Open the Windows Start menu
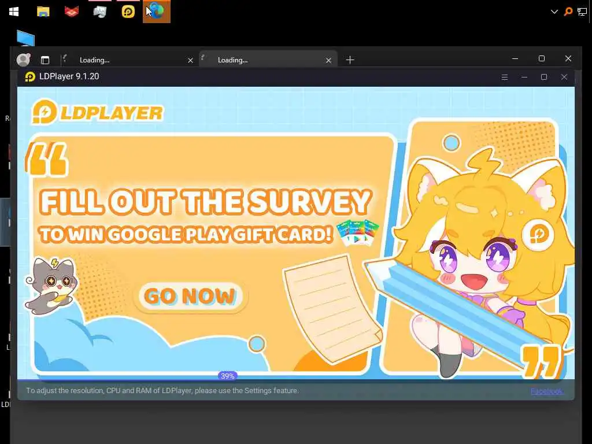Viewport: 592px width, 444px height. click(14, 12)
